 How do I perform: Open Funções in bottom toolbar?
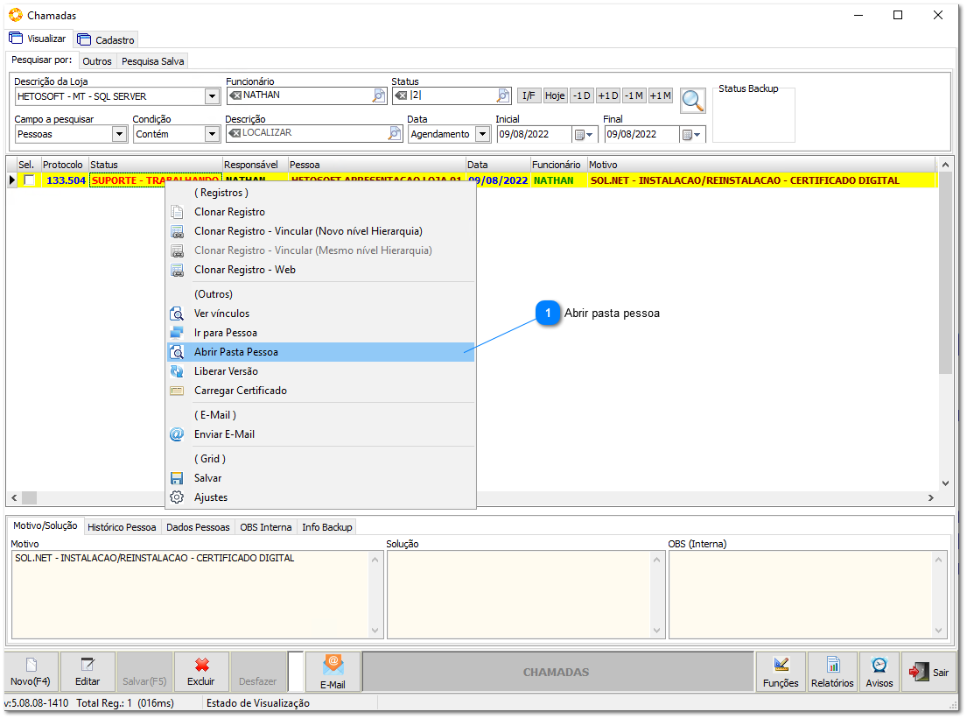click(781, 672)
